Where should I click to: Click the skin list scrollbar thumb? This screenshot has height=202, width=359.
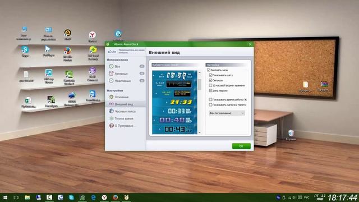pos(200,84)
